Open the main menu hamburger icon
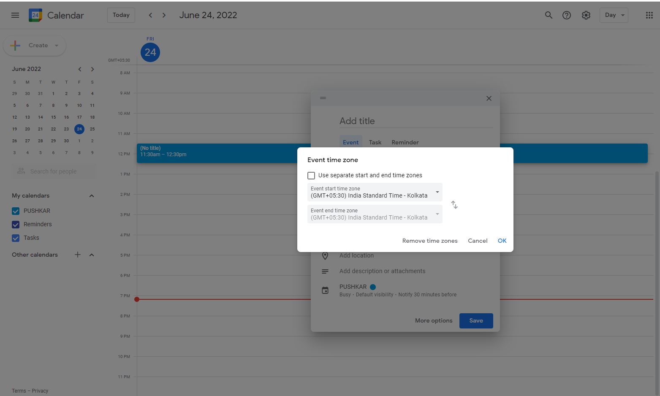This screenshot has width=660, height=396. 15,15
